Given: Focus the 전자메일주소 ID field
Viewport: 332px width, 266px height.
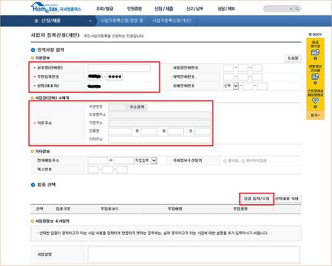Looking at the screenshot, I should coord(98,160).
